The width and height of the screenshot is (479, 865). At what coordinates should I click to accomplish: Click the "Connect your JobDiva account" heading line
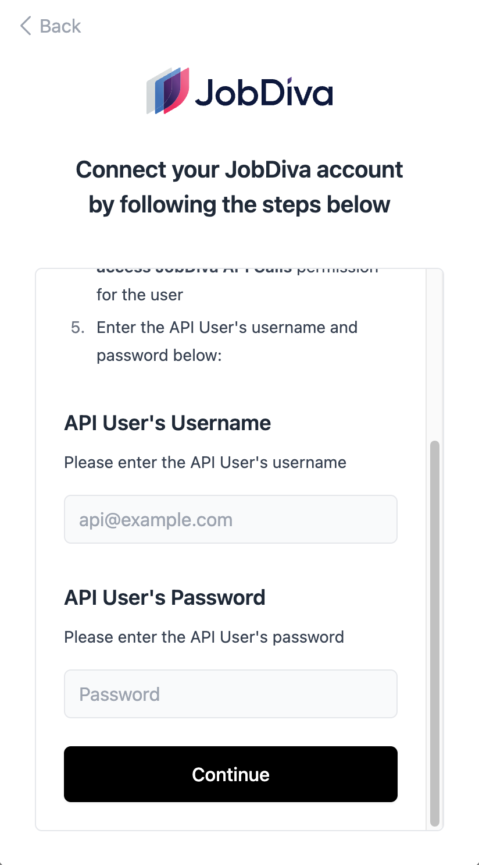pyautogui.click(x=239, y=170)
